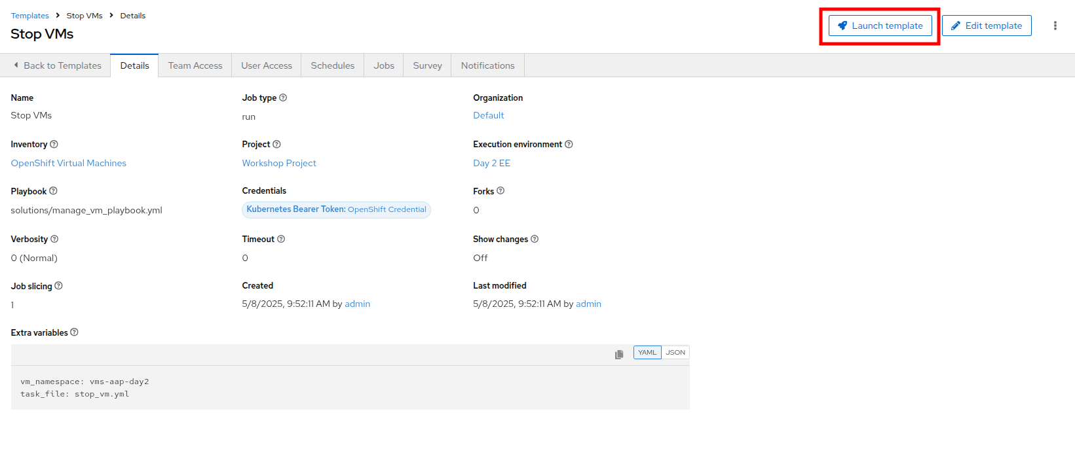1075x462 pixels.
Task: Open the Schedules tab
Action: pyautogui.click(x=332, y=65)
